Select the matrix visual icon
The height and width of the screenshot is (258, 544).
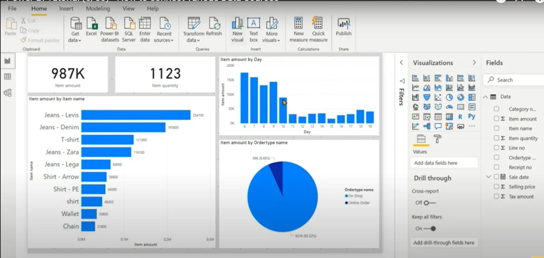[449, 117]
